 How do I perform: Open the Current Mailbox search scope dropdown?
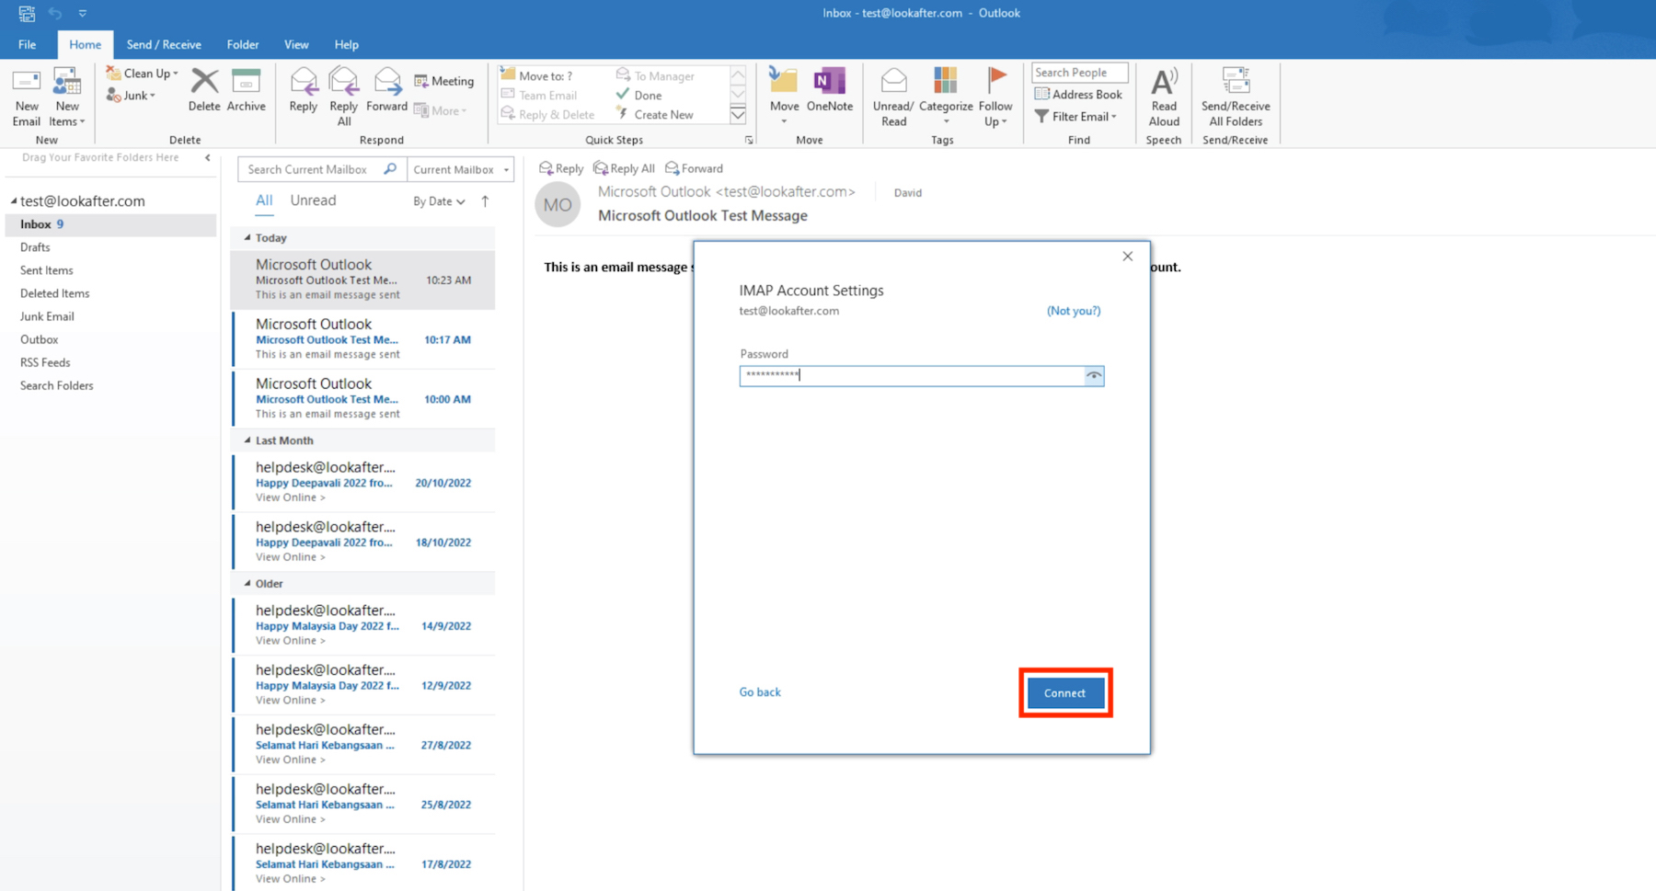point(460,169)
